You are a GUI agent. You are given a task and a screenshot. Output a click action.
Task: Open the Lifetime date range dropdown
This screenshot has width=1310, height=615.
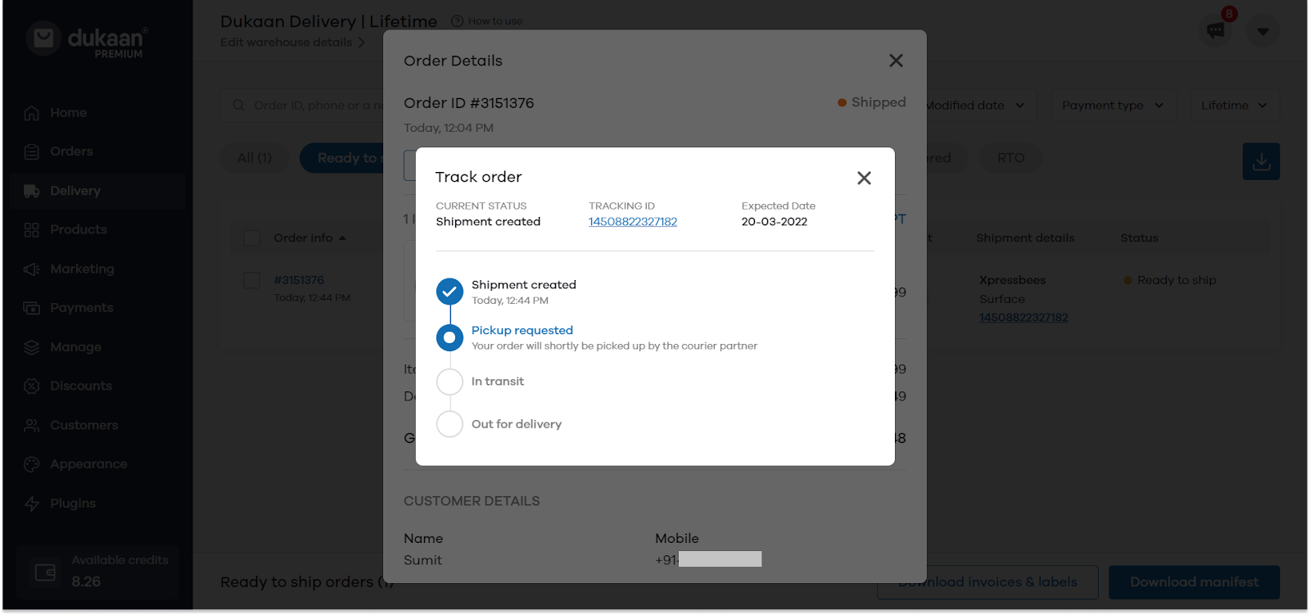tap(1234, 105)
